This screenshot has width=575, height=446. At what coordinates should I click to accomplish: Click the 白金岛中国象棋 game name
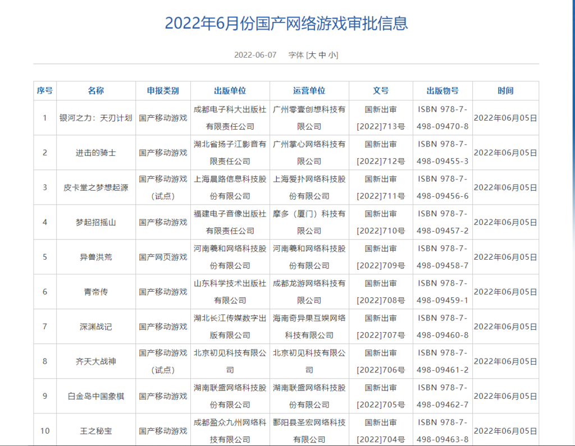point(96,396)
